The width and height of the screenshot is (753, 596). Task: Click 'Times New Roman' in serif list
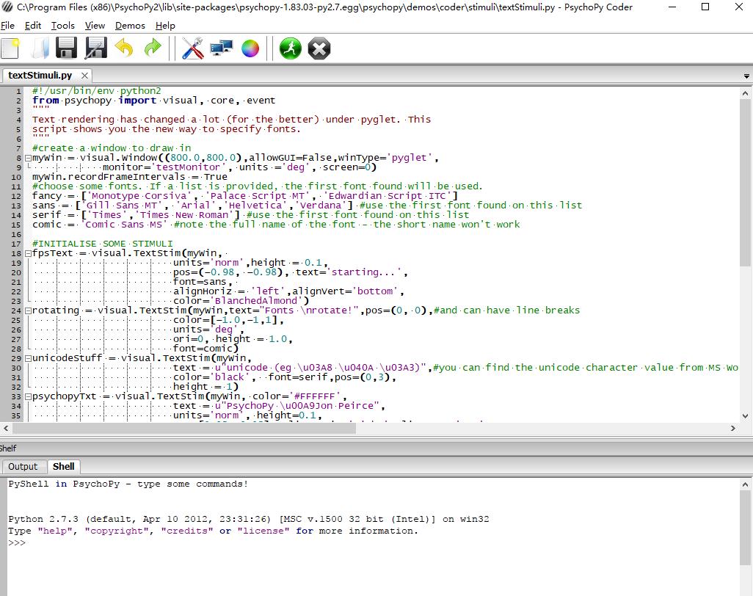tap(186, 215)
